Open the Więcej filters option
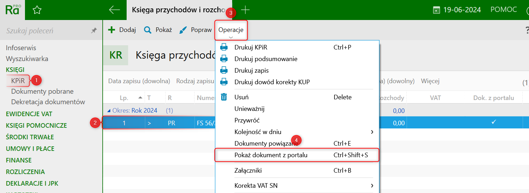 [x=430, y=81]
